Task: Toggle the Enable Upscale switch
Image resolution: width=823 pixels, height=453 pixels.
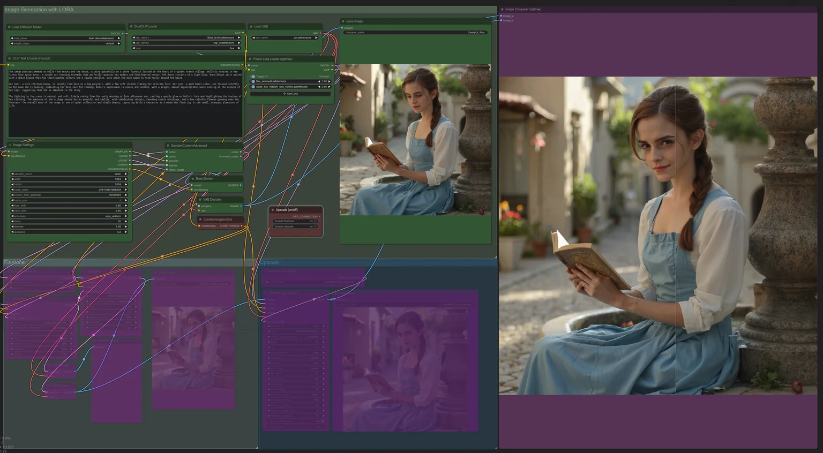Action: [315, 227]
